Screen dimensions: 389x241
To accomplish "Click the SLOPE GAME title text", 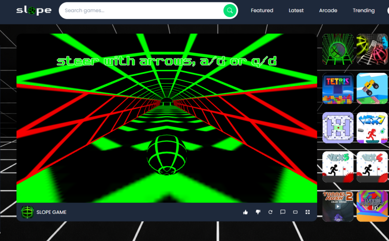I will click(51, 212).
